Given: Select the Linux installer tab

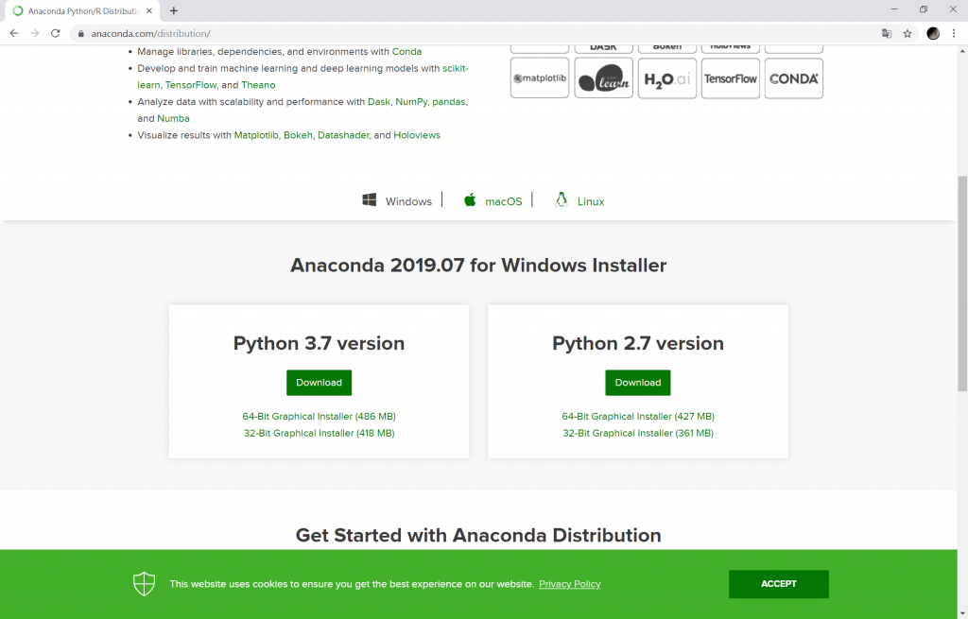Looking at the screenshot, I should point(579,200).
